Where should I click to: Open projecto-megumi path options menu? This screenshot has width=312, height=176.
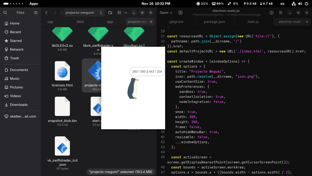(x=101, y=13)
